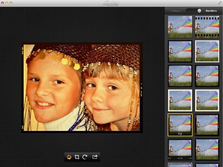The height and width of the screenshot is (167, 223).
Task: Apply the thin white frame border, second row right
Action: pos(207,51)
